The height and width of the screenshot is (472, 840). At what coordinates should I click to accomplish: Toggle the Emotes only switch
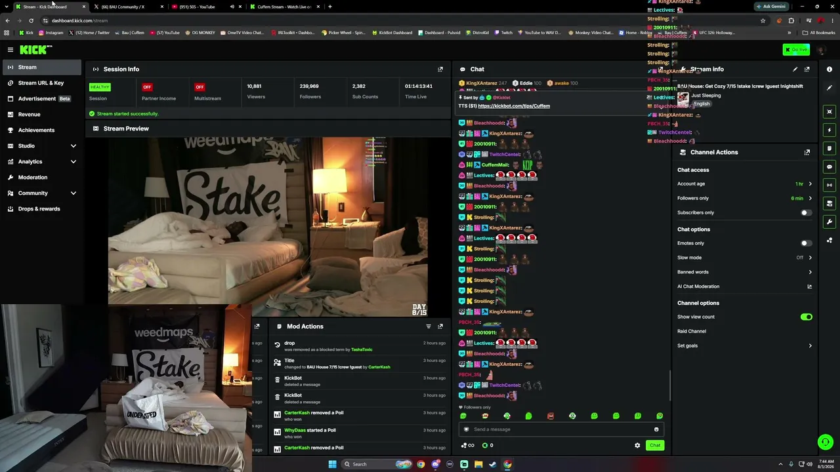pyautogui.click(x=806, y=243)
